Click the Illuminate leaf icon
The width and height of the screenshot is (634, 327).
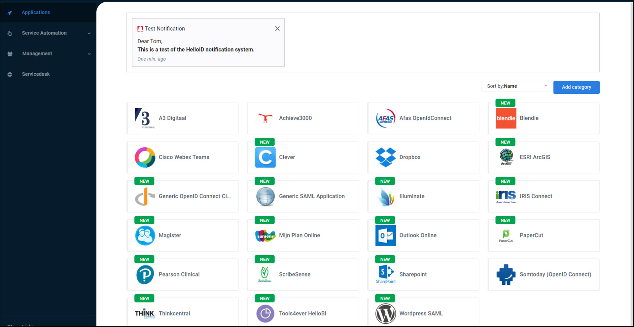386,197
